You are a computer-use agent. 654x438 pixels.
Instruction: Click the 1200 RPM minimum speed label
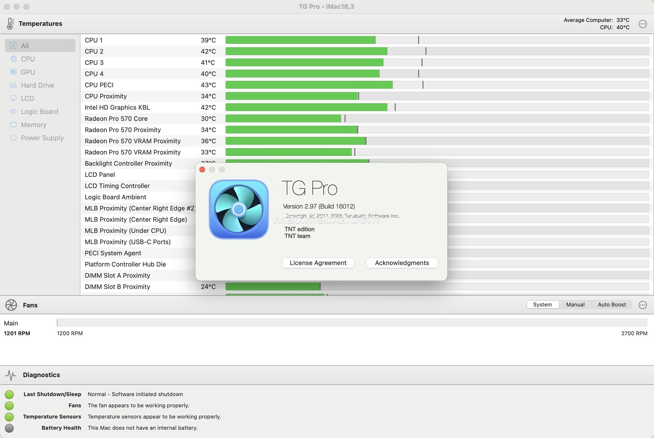pyautogui.click(x=70, y=333)
